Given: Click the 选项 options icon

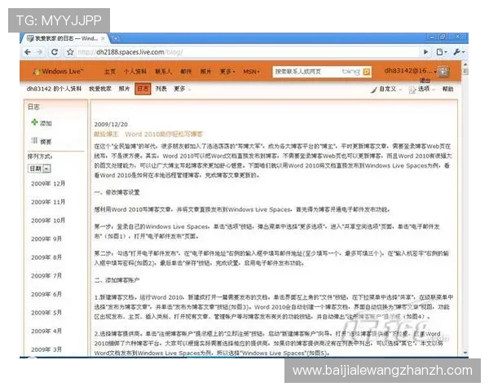Looking at the screenshot, I should pyautogui.click(x=412, y=90).
